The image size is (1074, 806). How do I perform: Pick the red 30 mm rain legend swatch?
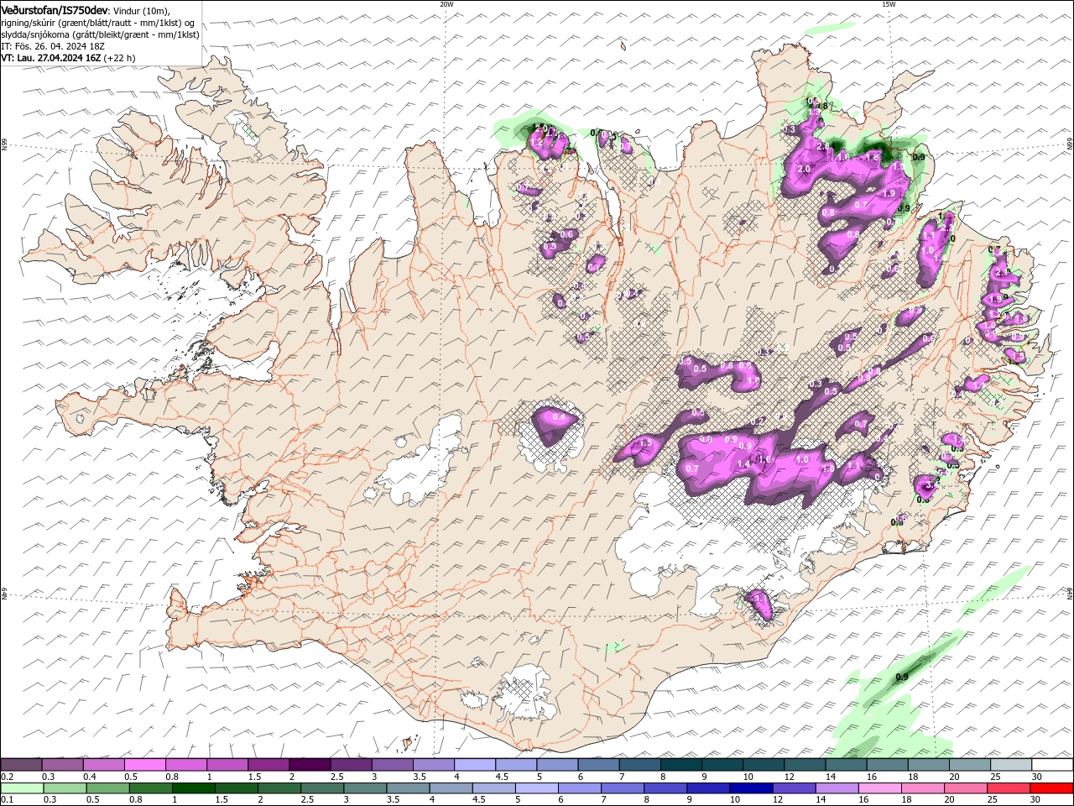point(1052,788)
